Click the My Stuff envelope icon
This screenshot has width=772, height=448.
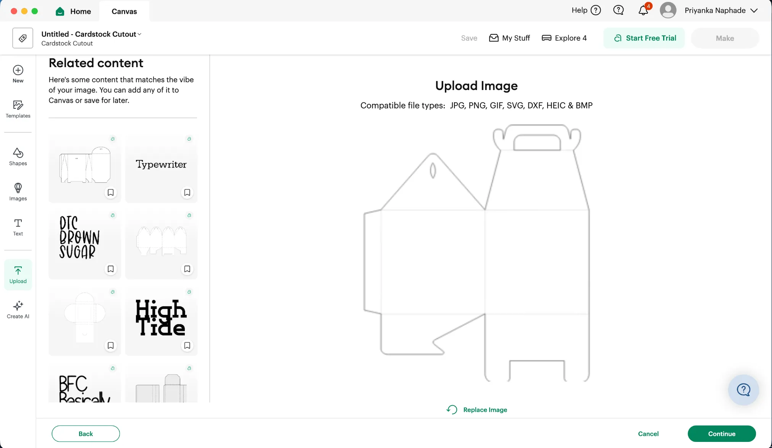click(494, 38)
